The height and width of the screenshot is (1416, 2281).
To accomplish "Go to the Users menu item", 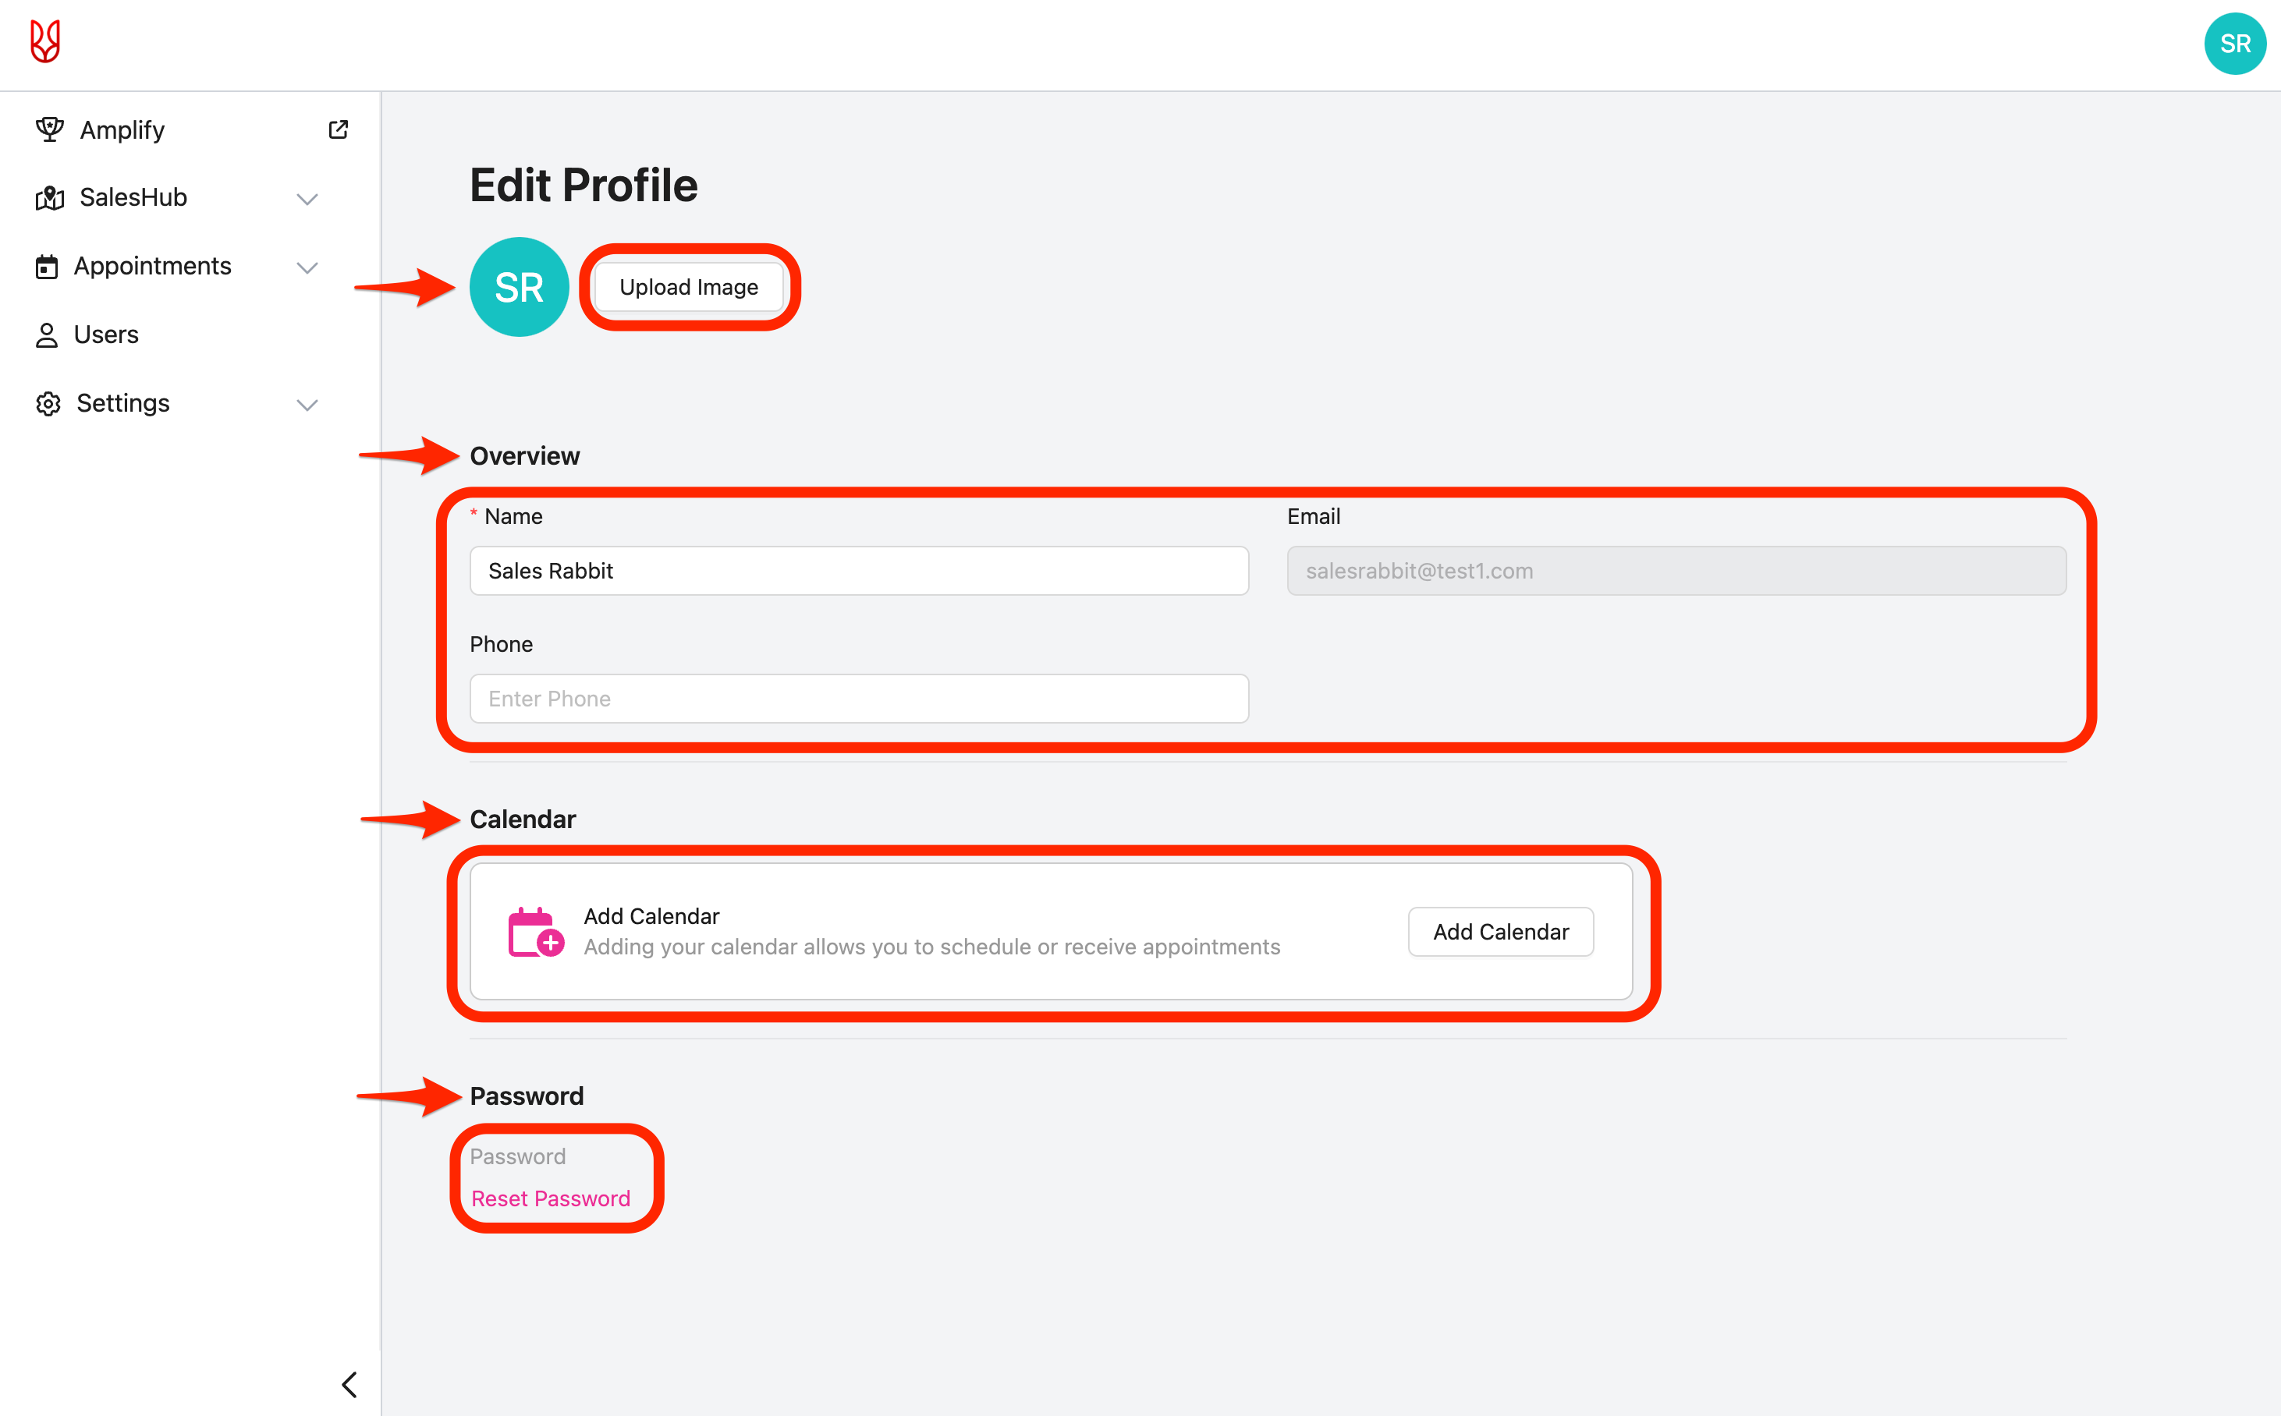I will [106, 335].
